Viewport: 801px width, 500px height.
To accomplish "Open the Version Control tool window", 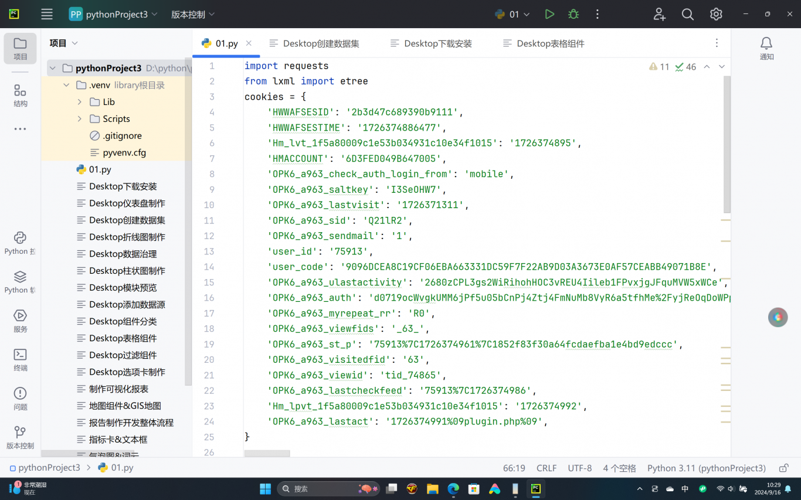I will pos(21,437).
